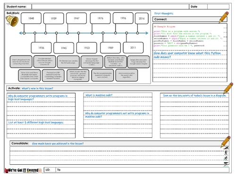Click the Tim Berners-Lee first web page card
Image resolution: width=236 pixels, height=177 pixels.
pyautogui.click(x=68, y=62)
